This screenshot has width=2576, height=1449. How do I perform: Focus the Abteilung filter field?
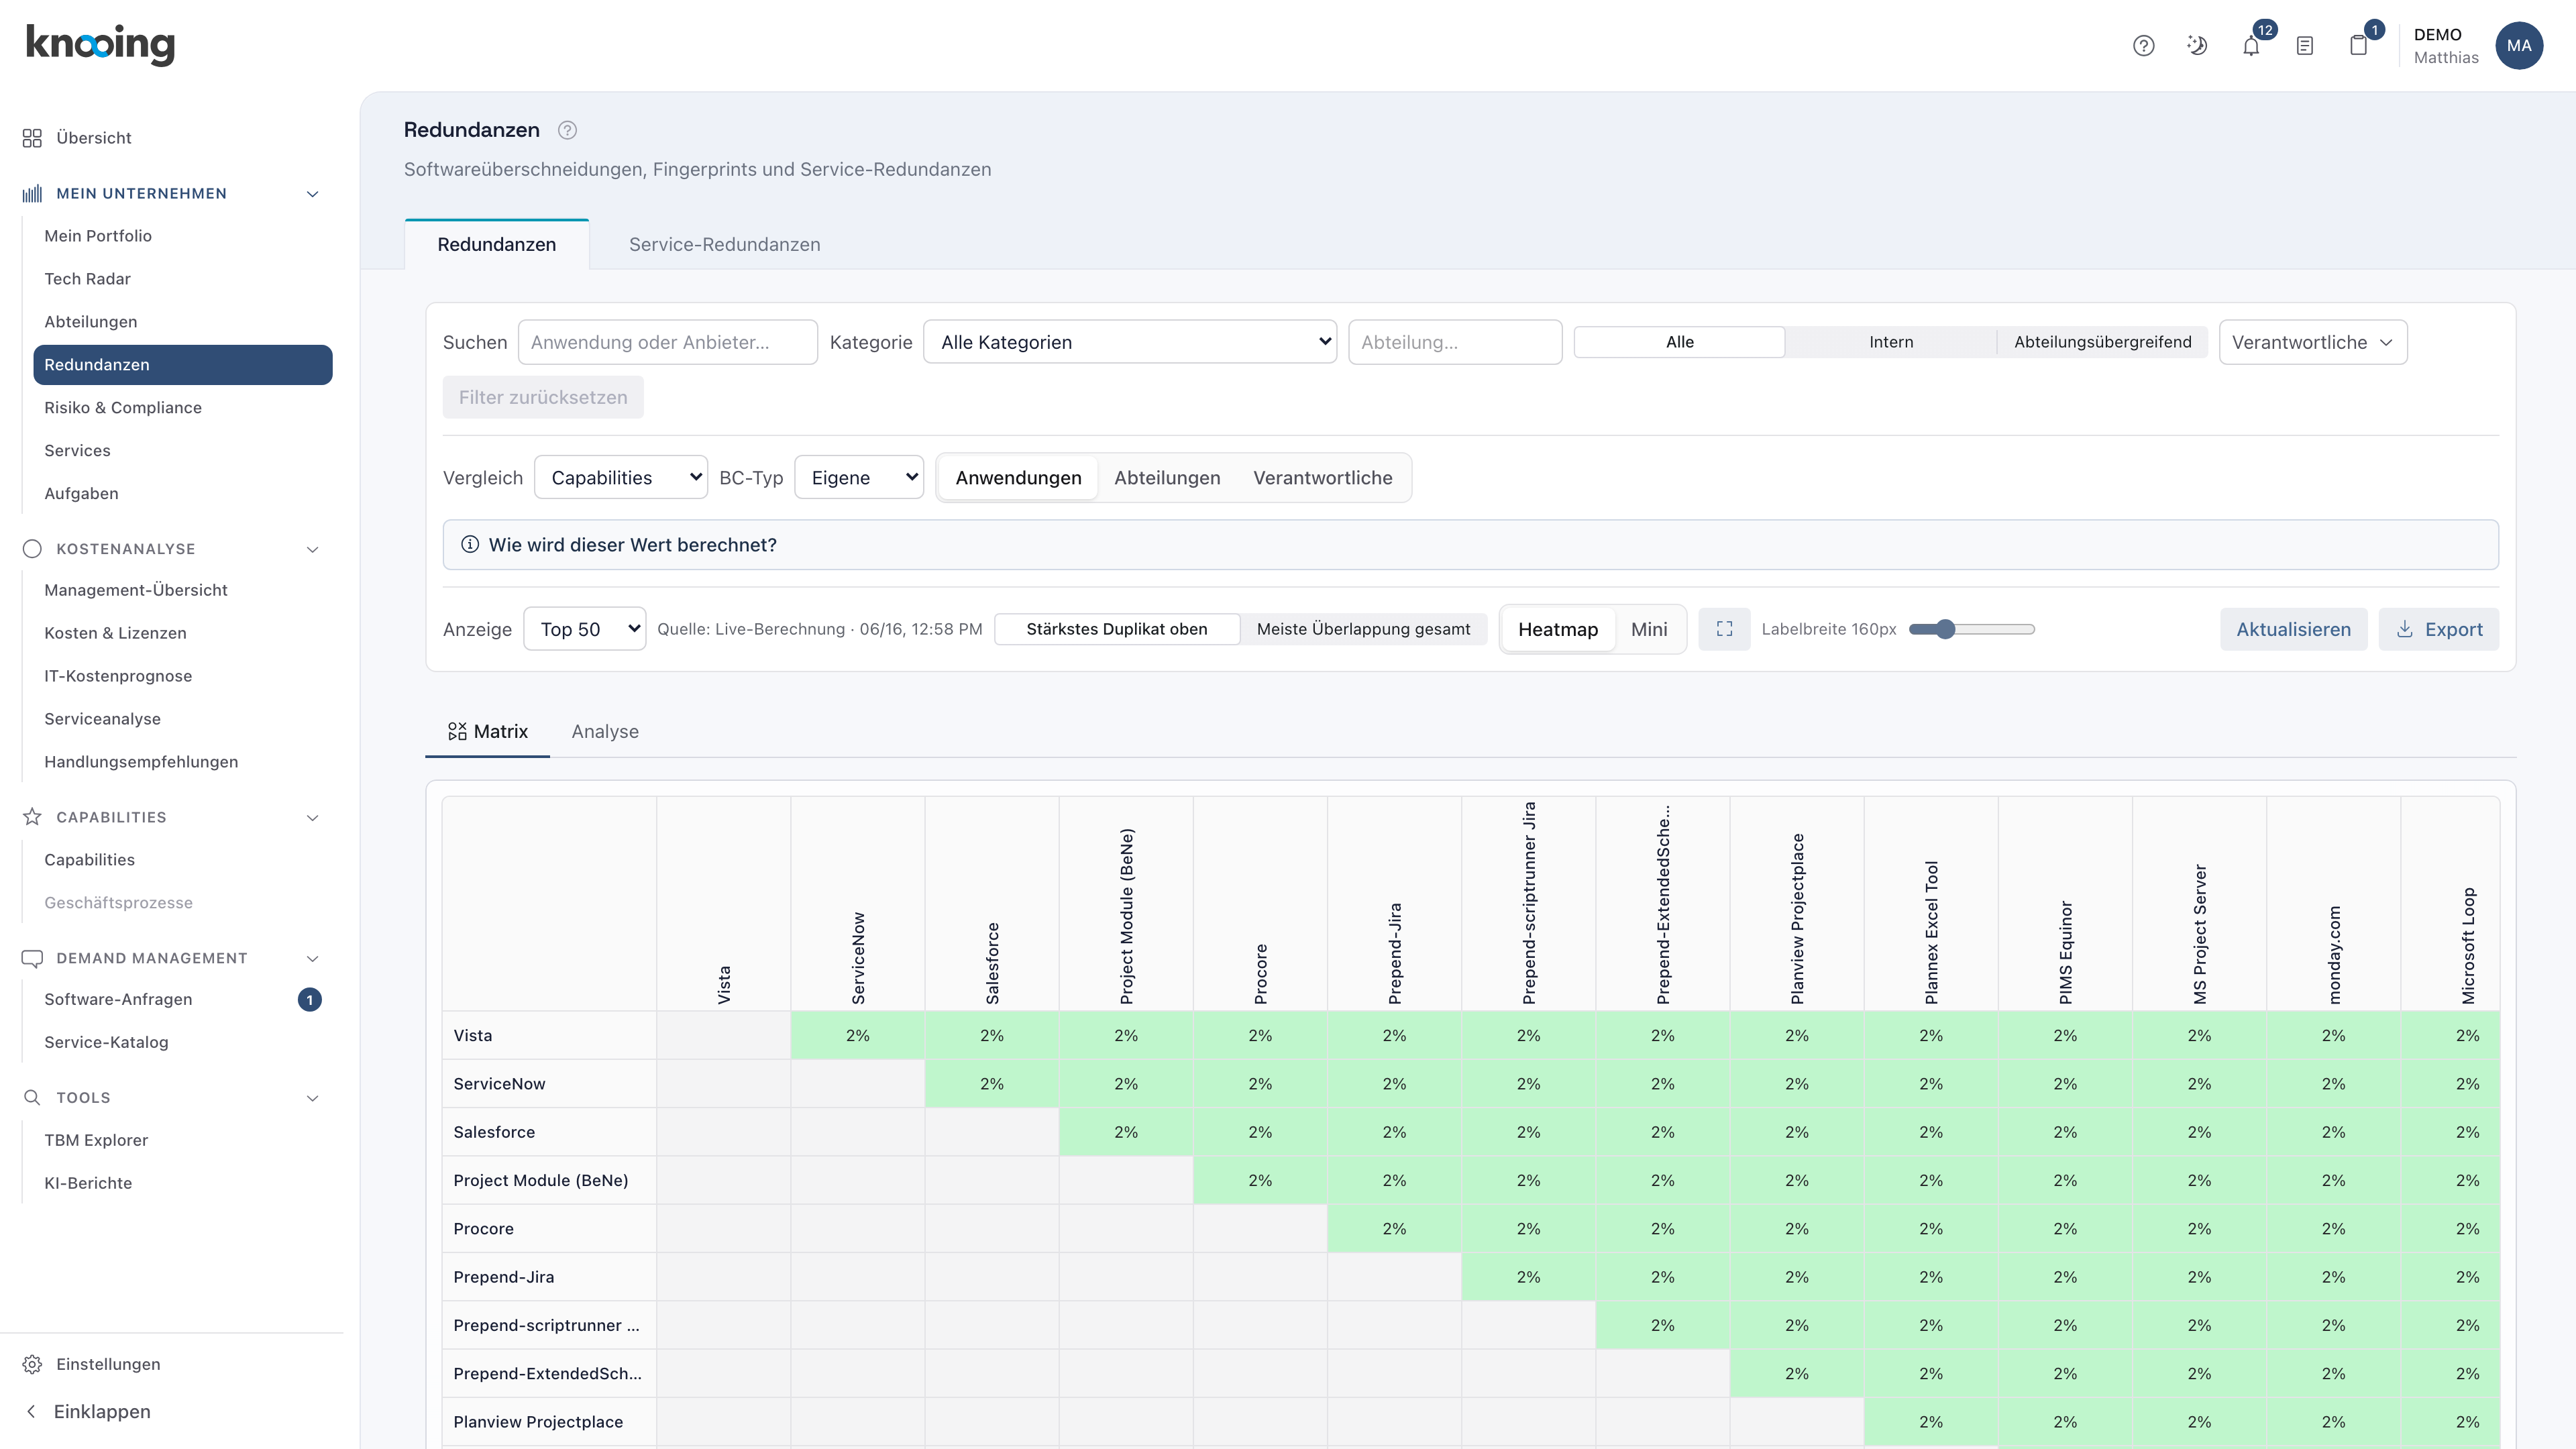click(x=1455, y=342)
